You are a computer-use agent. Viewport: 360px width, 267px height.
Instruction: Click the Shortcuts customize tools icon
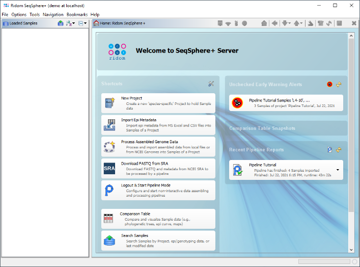(211, 84)
